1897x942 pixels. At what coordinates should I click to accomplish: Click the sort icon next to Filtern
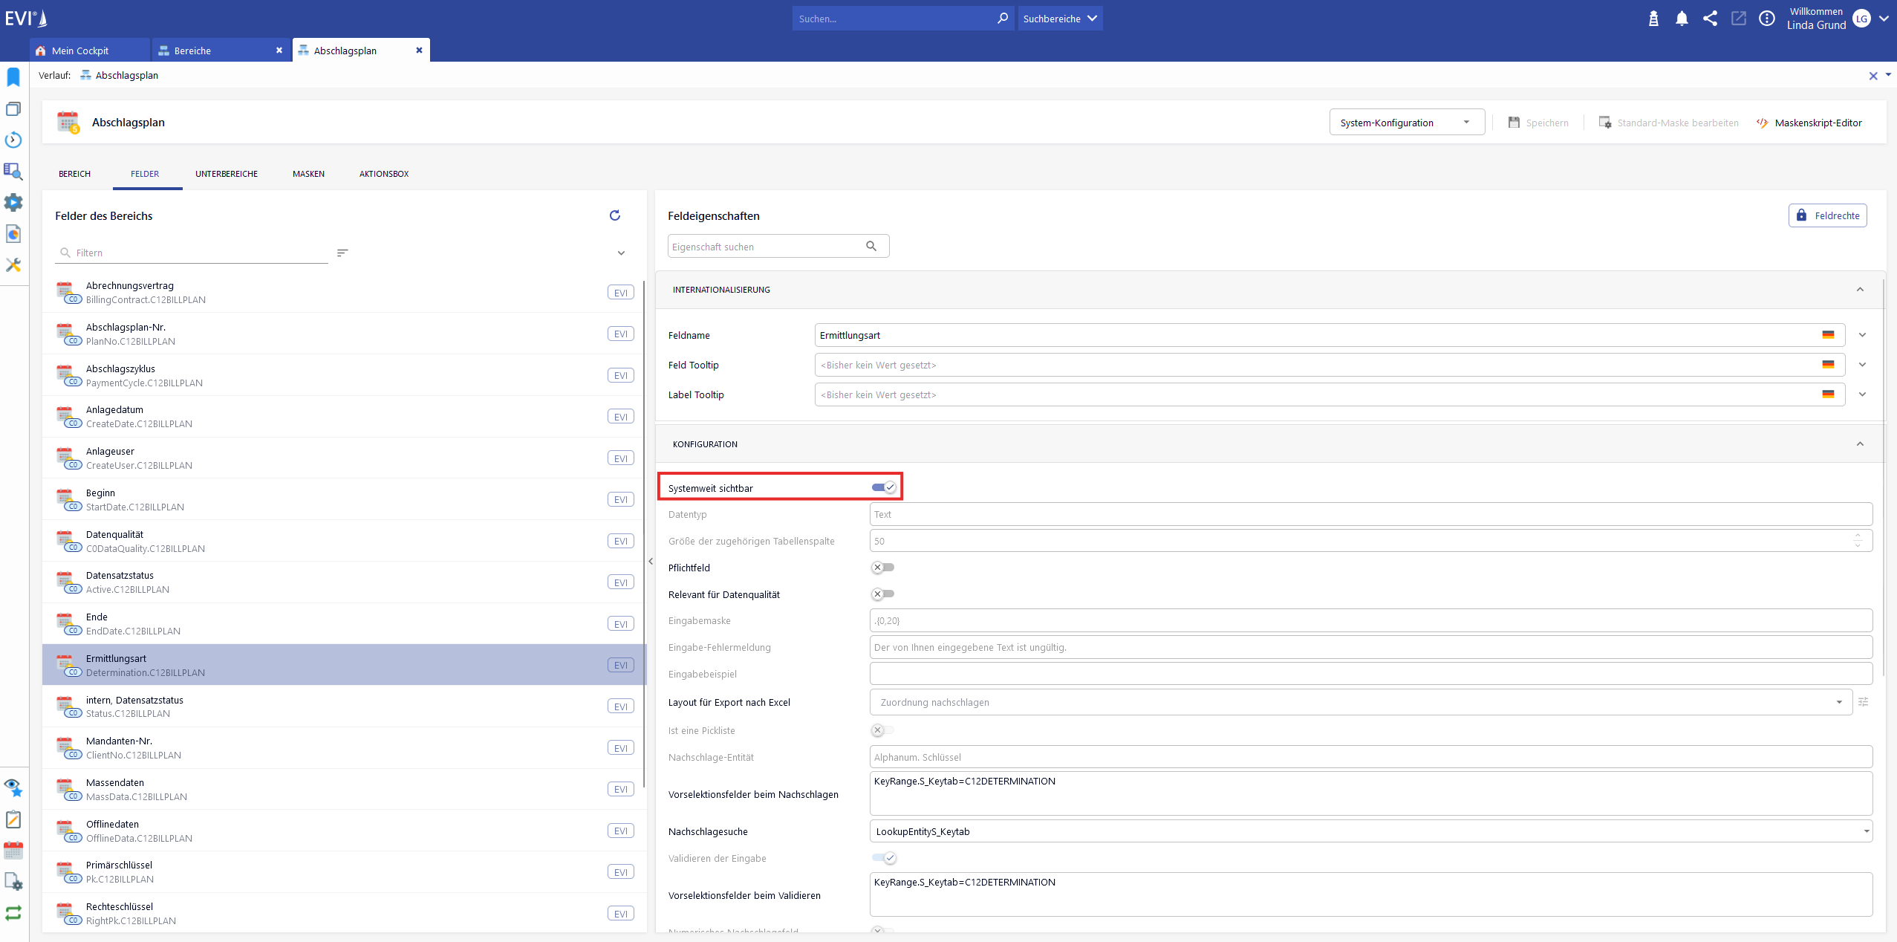(342, 253)
